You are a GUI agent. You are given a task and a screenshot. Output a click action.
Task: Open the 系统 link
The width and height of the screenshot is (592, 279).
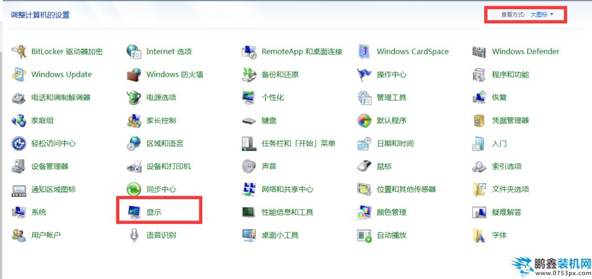pyautogui.click(x=39, y=212)
